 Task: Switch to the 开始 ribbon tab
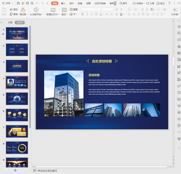click(55, 3)
